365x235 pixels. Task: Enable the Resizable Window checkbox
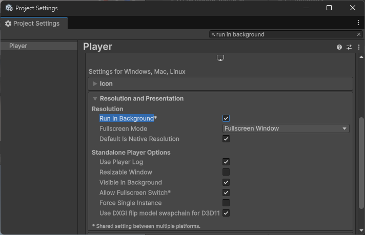pos(226,172)
